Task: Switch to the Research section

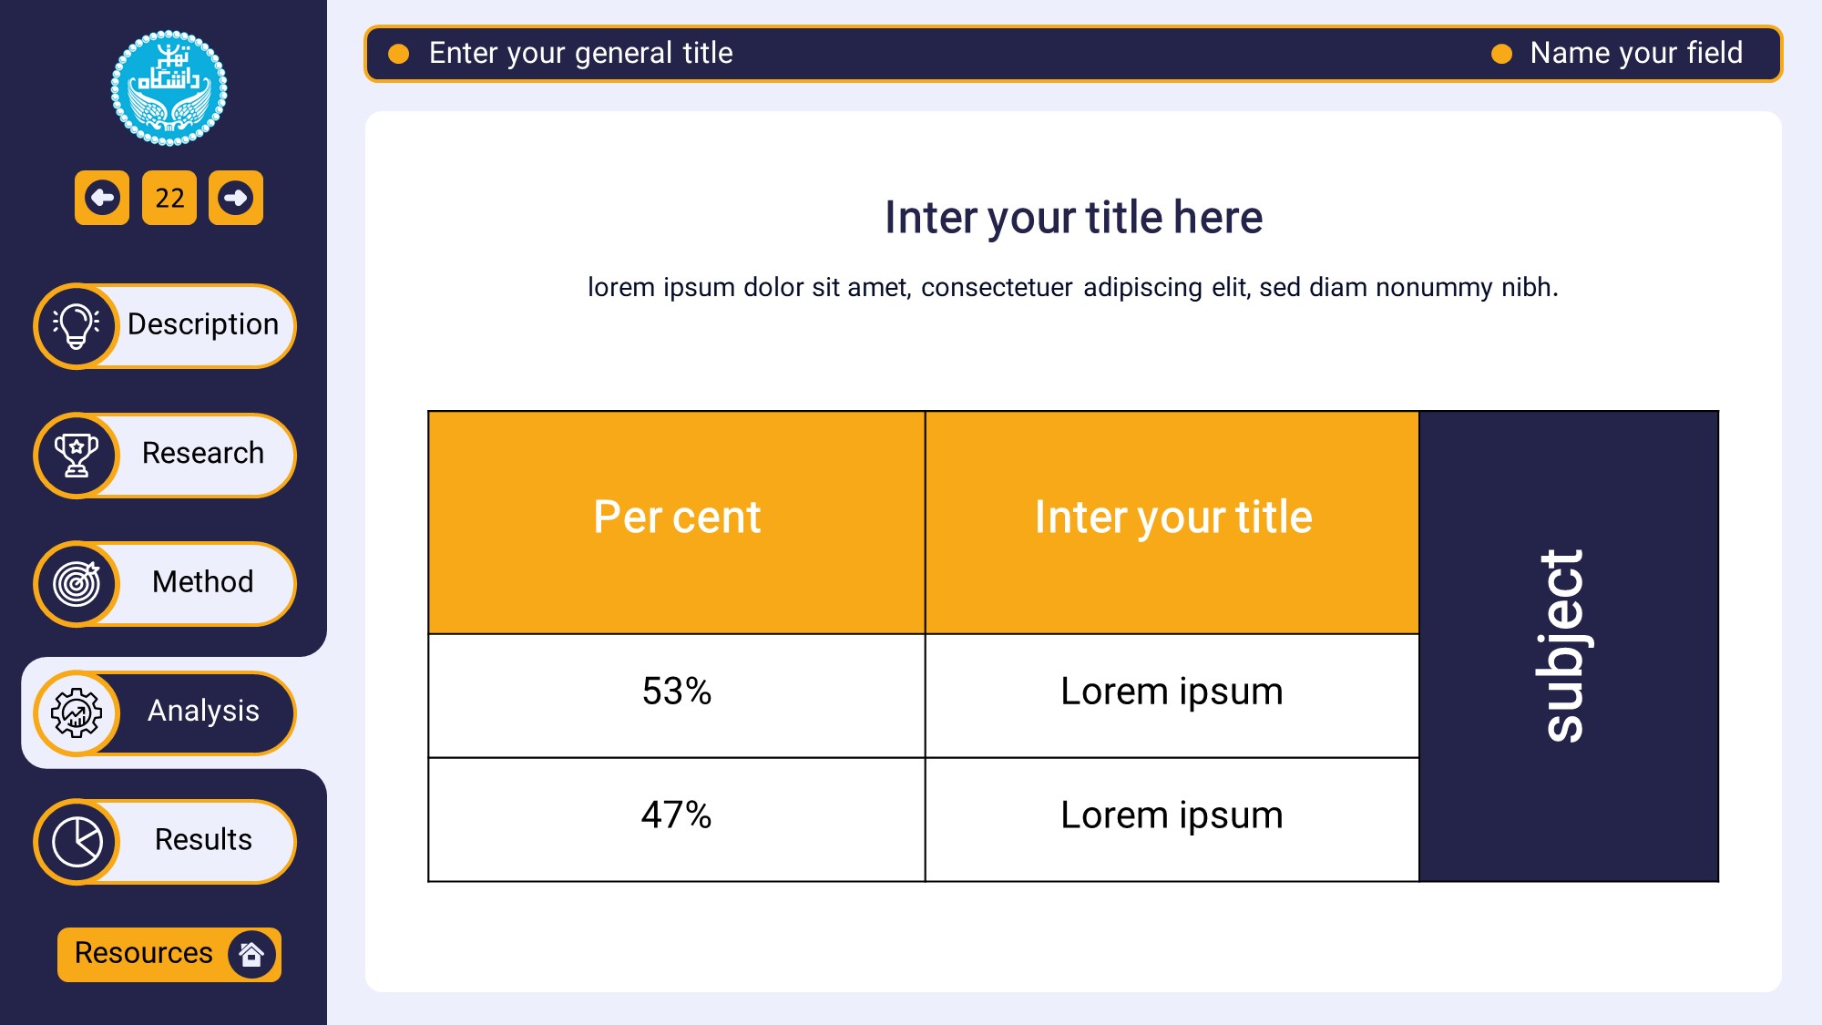Action: click(x=202, y=454)
